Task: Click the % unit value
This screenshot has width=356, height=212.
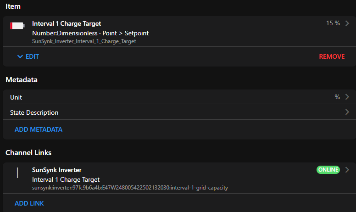Action: pyautogui.click(x=337, y=97)
